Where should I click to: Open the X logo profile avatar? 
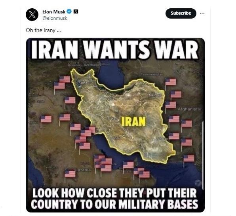click(x=32, y=15)
